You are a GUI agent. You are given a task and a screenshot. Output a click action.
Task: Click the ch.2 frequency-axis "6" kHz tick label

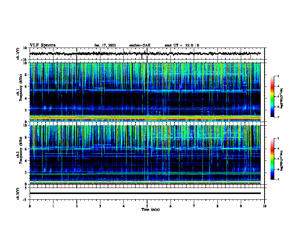tap(26, 149)
